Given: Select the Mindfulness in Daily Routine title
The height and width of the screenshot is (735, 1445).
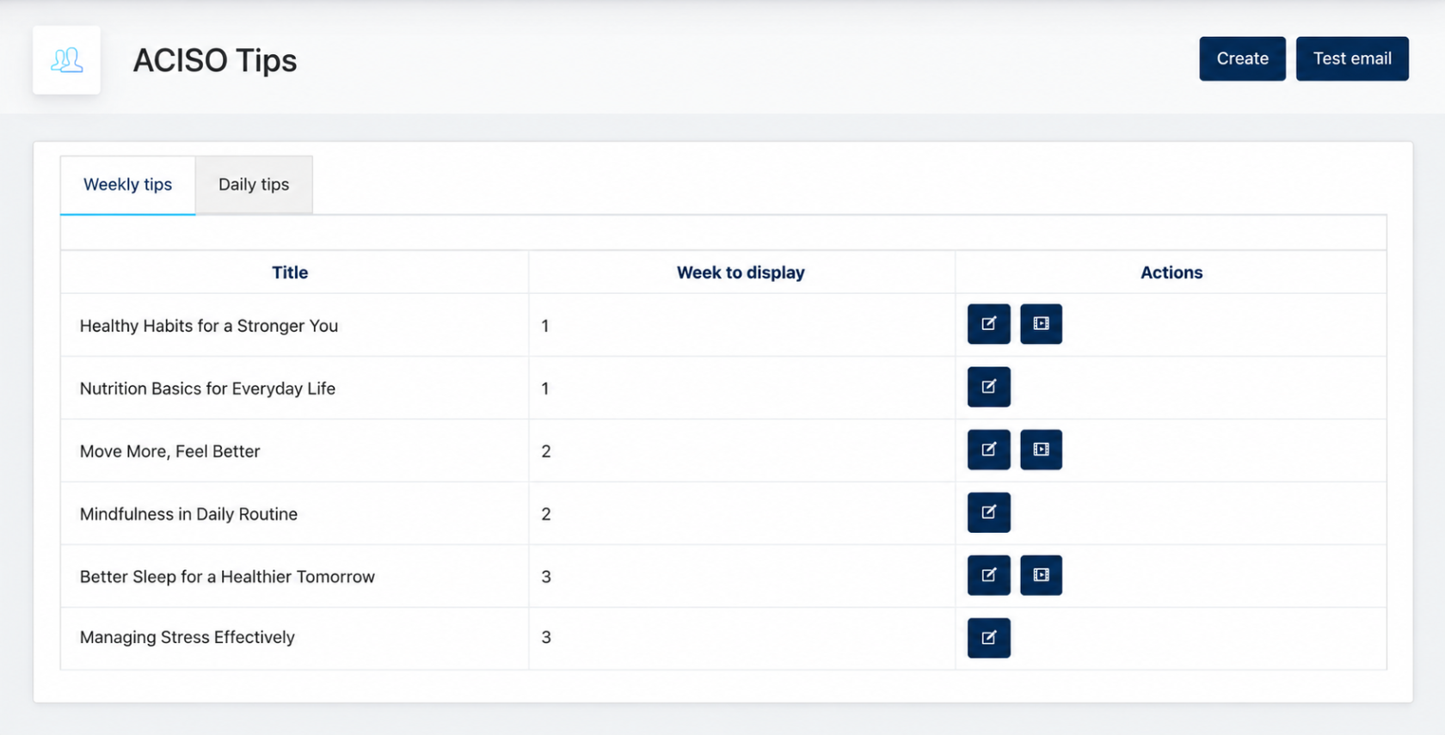Looking at the screenshot, I should click(x=188, y=514).
